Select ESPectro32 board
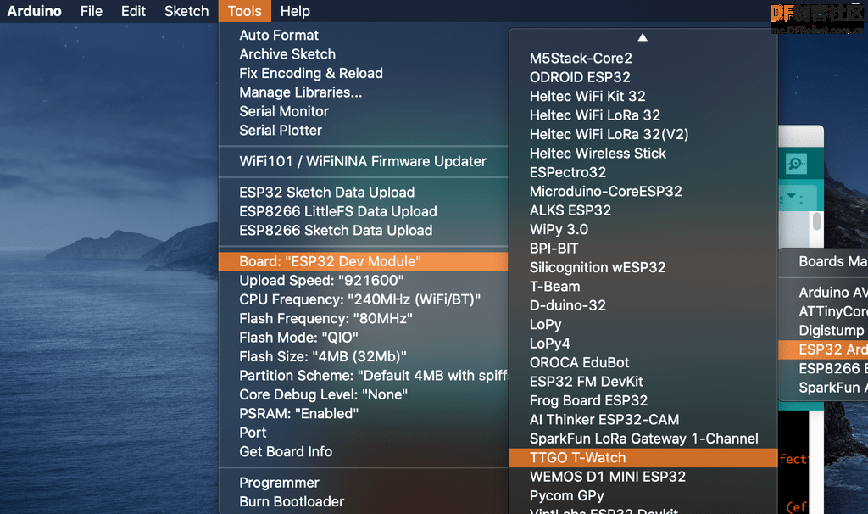This screenshot has width=868, height=514. (643, 172)
